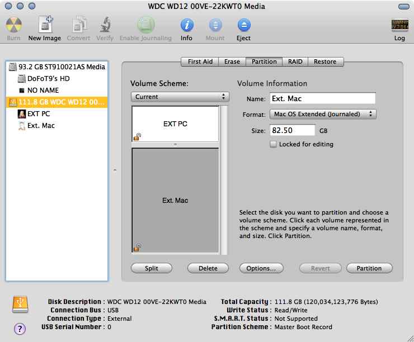Open the Volume Scheme Current dropdown
The width and height of the screenshot is (414, 342).
(x=180, y=97)
